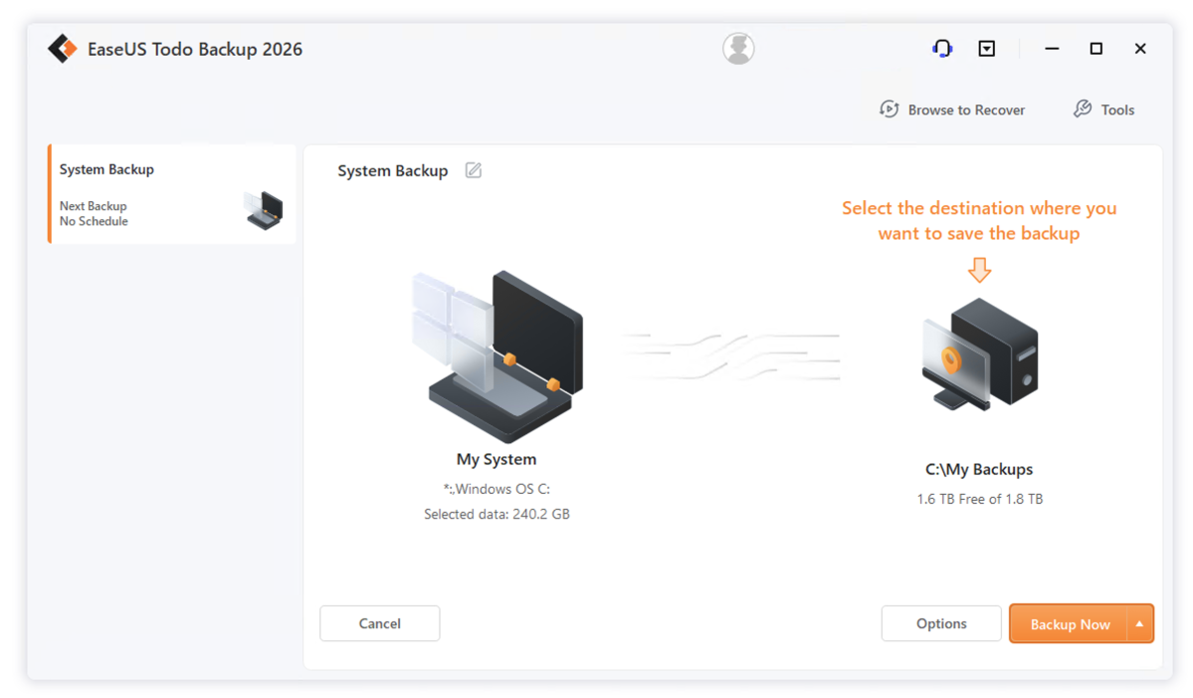Select System Backup task in sidebar
Image resolution: width=1193 pixels, height=698 pixels.
coord(172,194)
